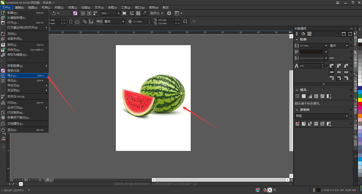362x194 pixels.
Task: Open 获取图像 submenu
Action: [x=24, y=66]
